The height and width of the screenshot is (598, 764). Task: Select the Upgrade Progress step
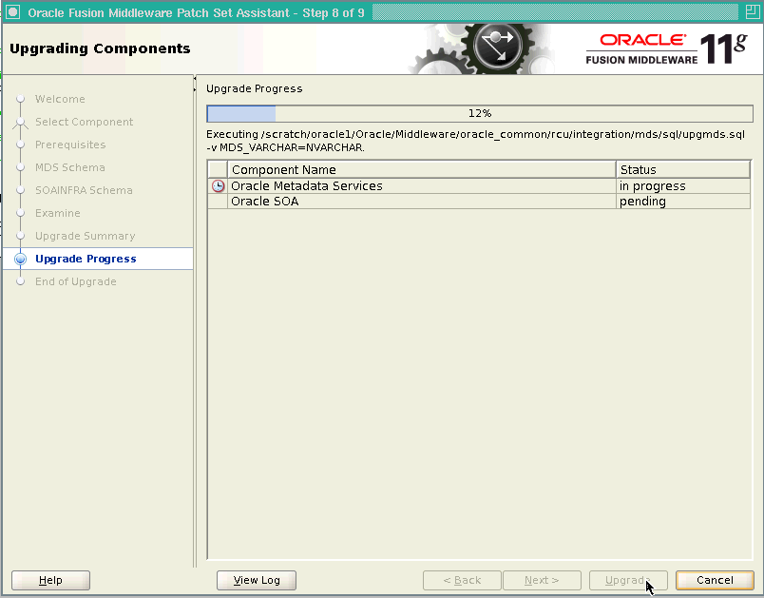click(x=86, y=259)
